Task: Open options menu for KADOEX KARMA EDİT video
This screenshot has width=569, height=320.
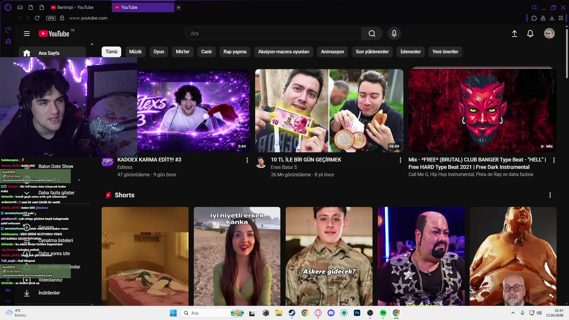Action: click(x=247, y=160)
